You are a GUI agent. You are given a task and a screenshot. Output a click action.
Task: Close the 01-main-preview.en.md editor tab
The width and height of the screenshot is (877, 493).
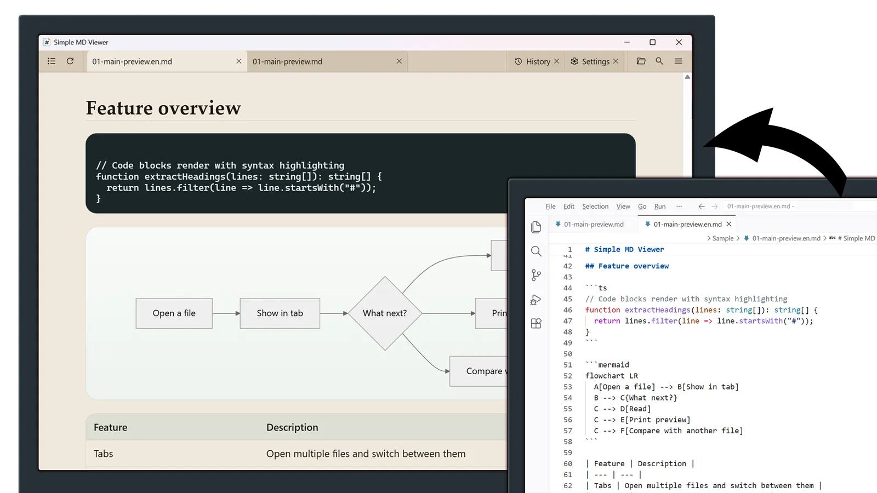(x=728, y=224)
